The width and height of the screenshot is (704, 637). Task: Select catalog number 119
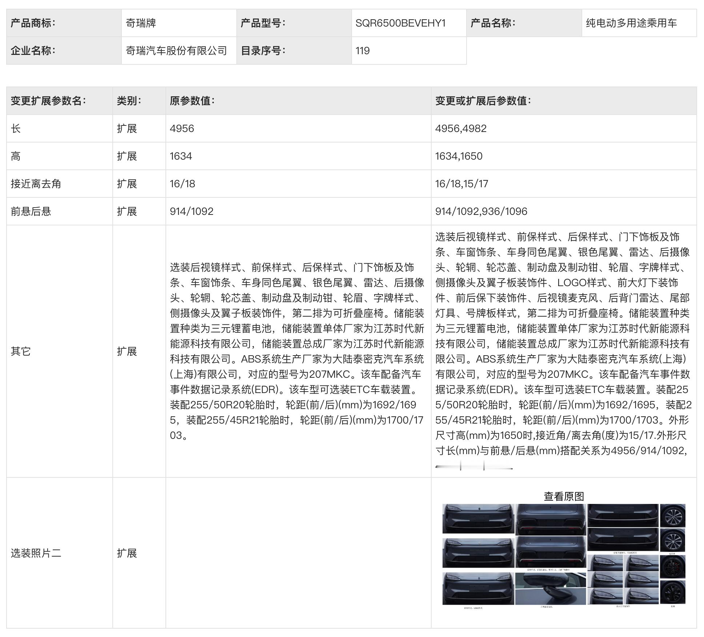363,51
